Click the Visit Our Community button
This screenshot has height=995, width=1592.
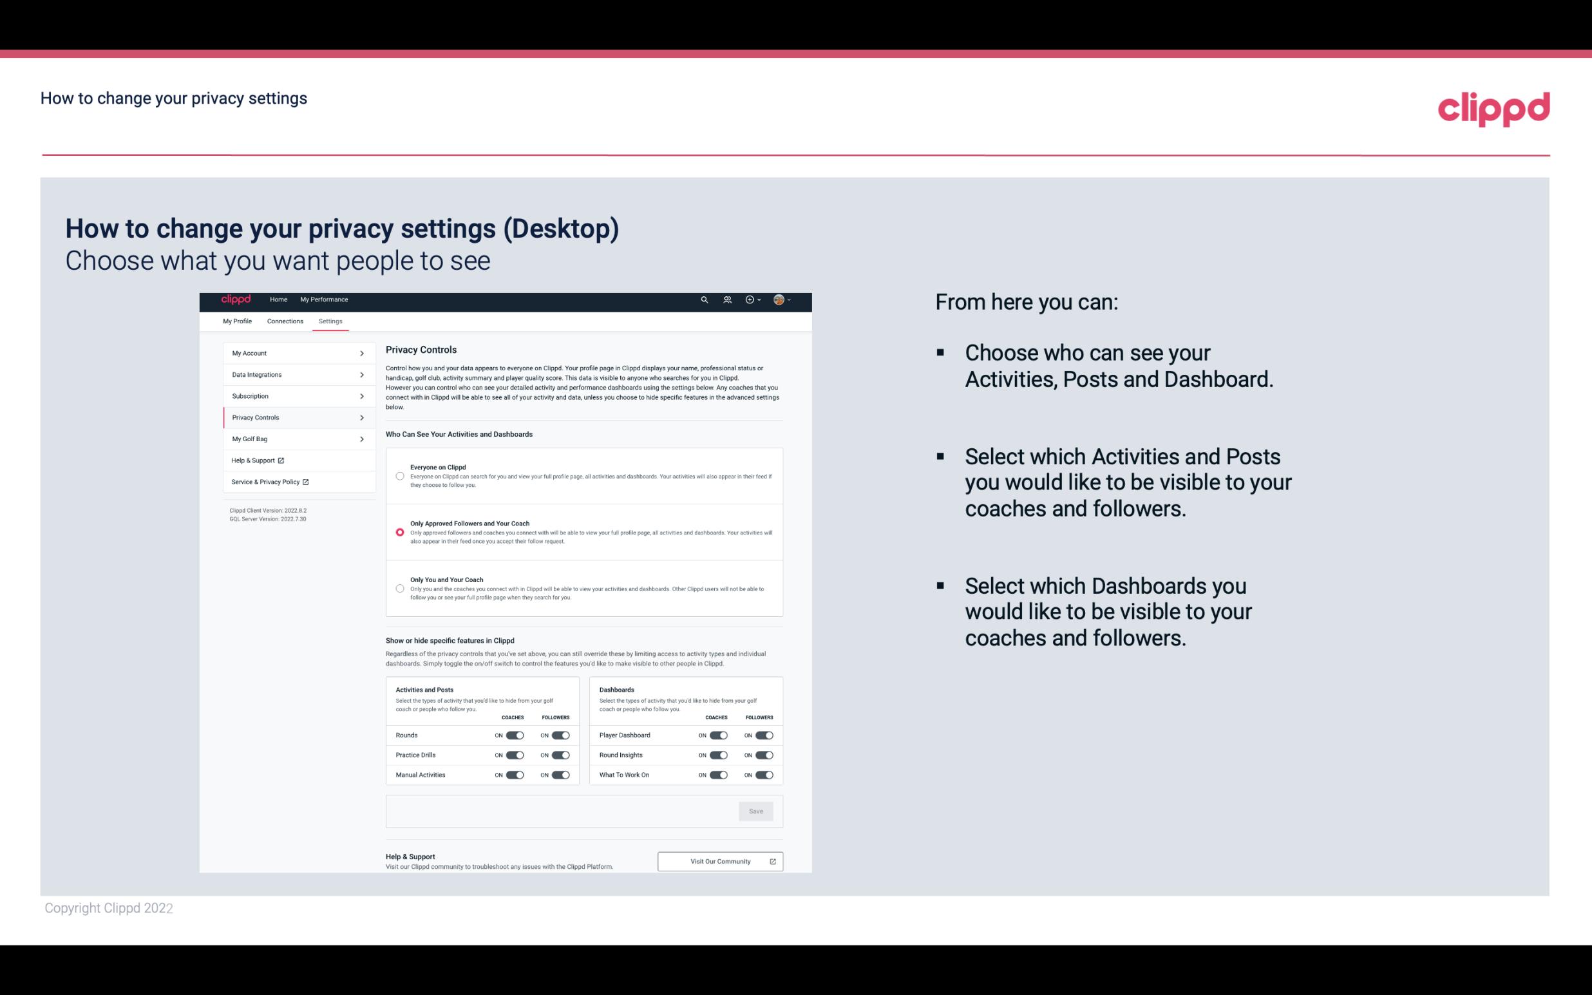719,860
